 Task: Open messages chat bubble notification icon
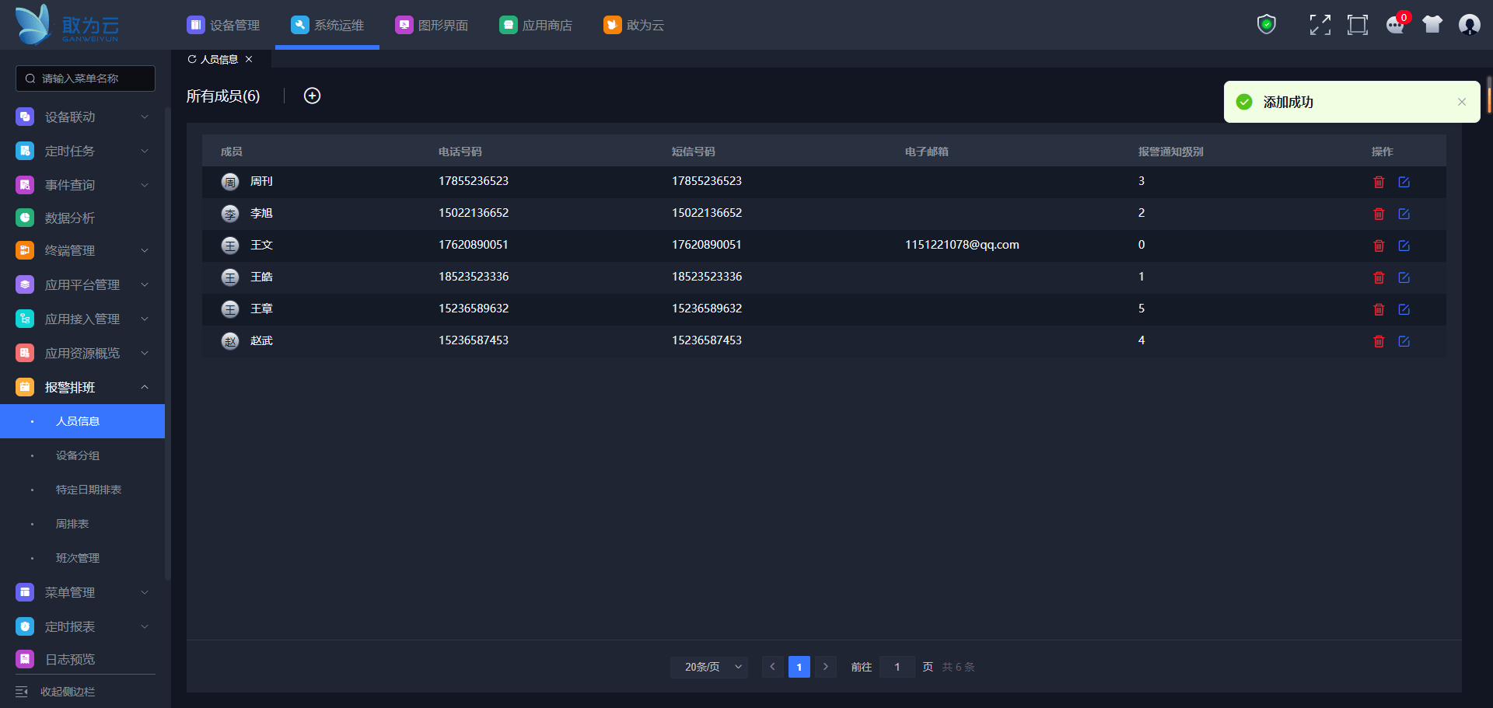1396,25
